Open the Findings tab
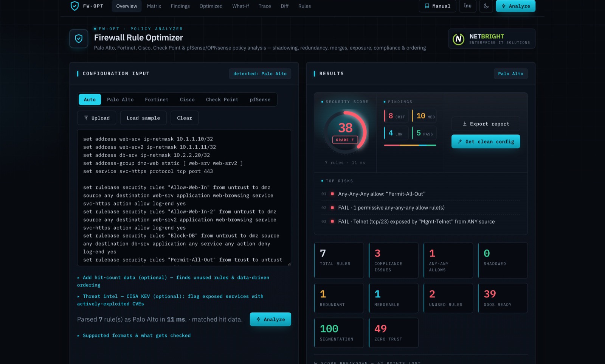Viewport: 605px width, 364px height. (x=180, y=6)
